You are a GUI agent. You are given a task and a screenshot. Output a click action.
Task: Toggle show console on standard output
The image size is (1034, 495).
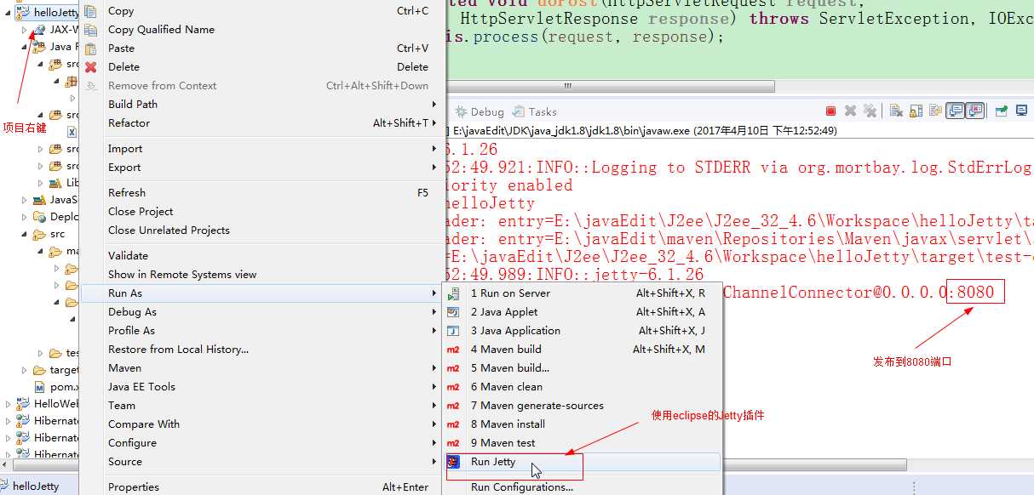coord(956,111)
